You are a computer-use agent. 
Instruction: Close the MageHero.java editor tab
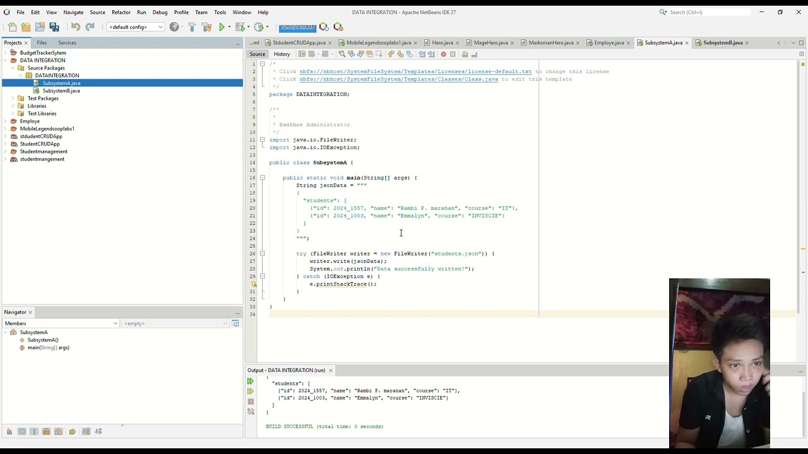coord(513,43)
